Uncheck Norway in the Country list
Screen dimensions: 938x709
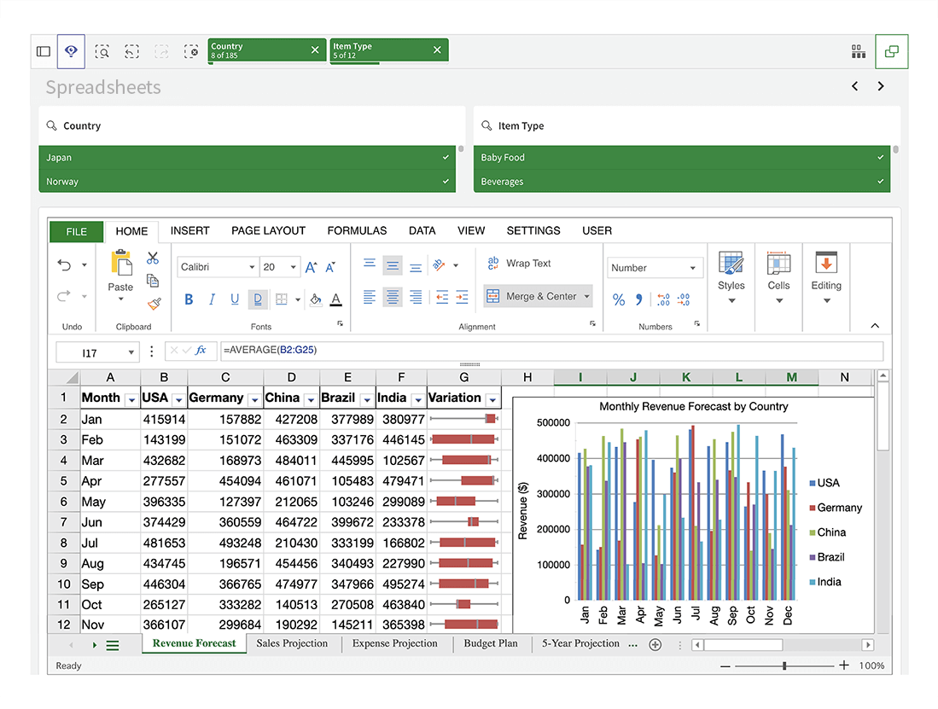pyautogui.click(x=445, y=181)
